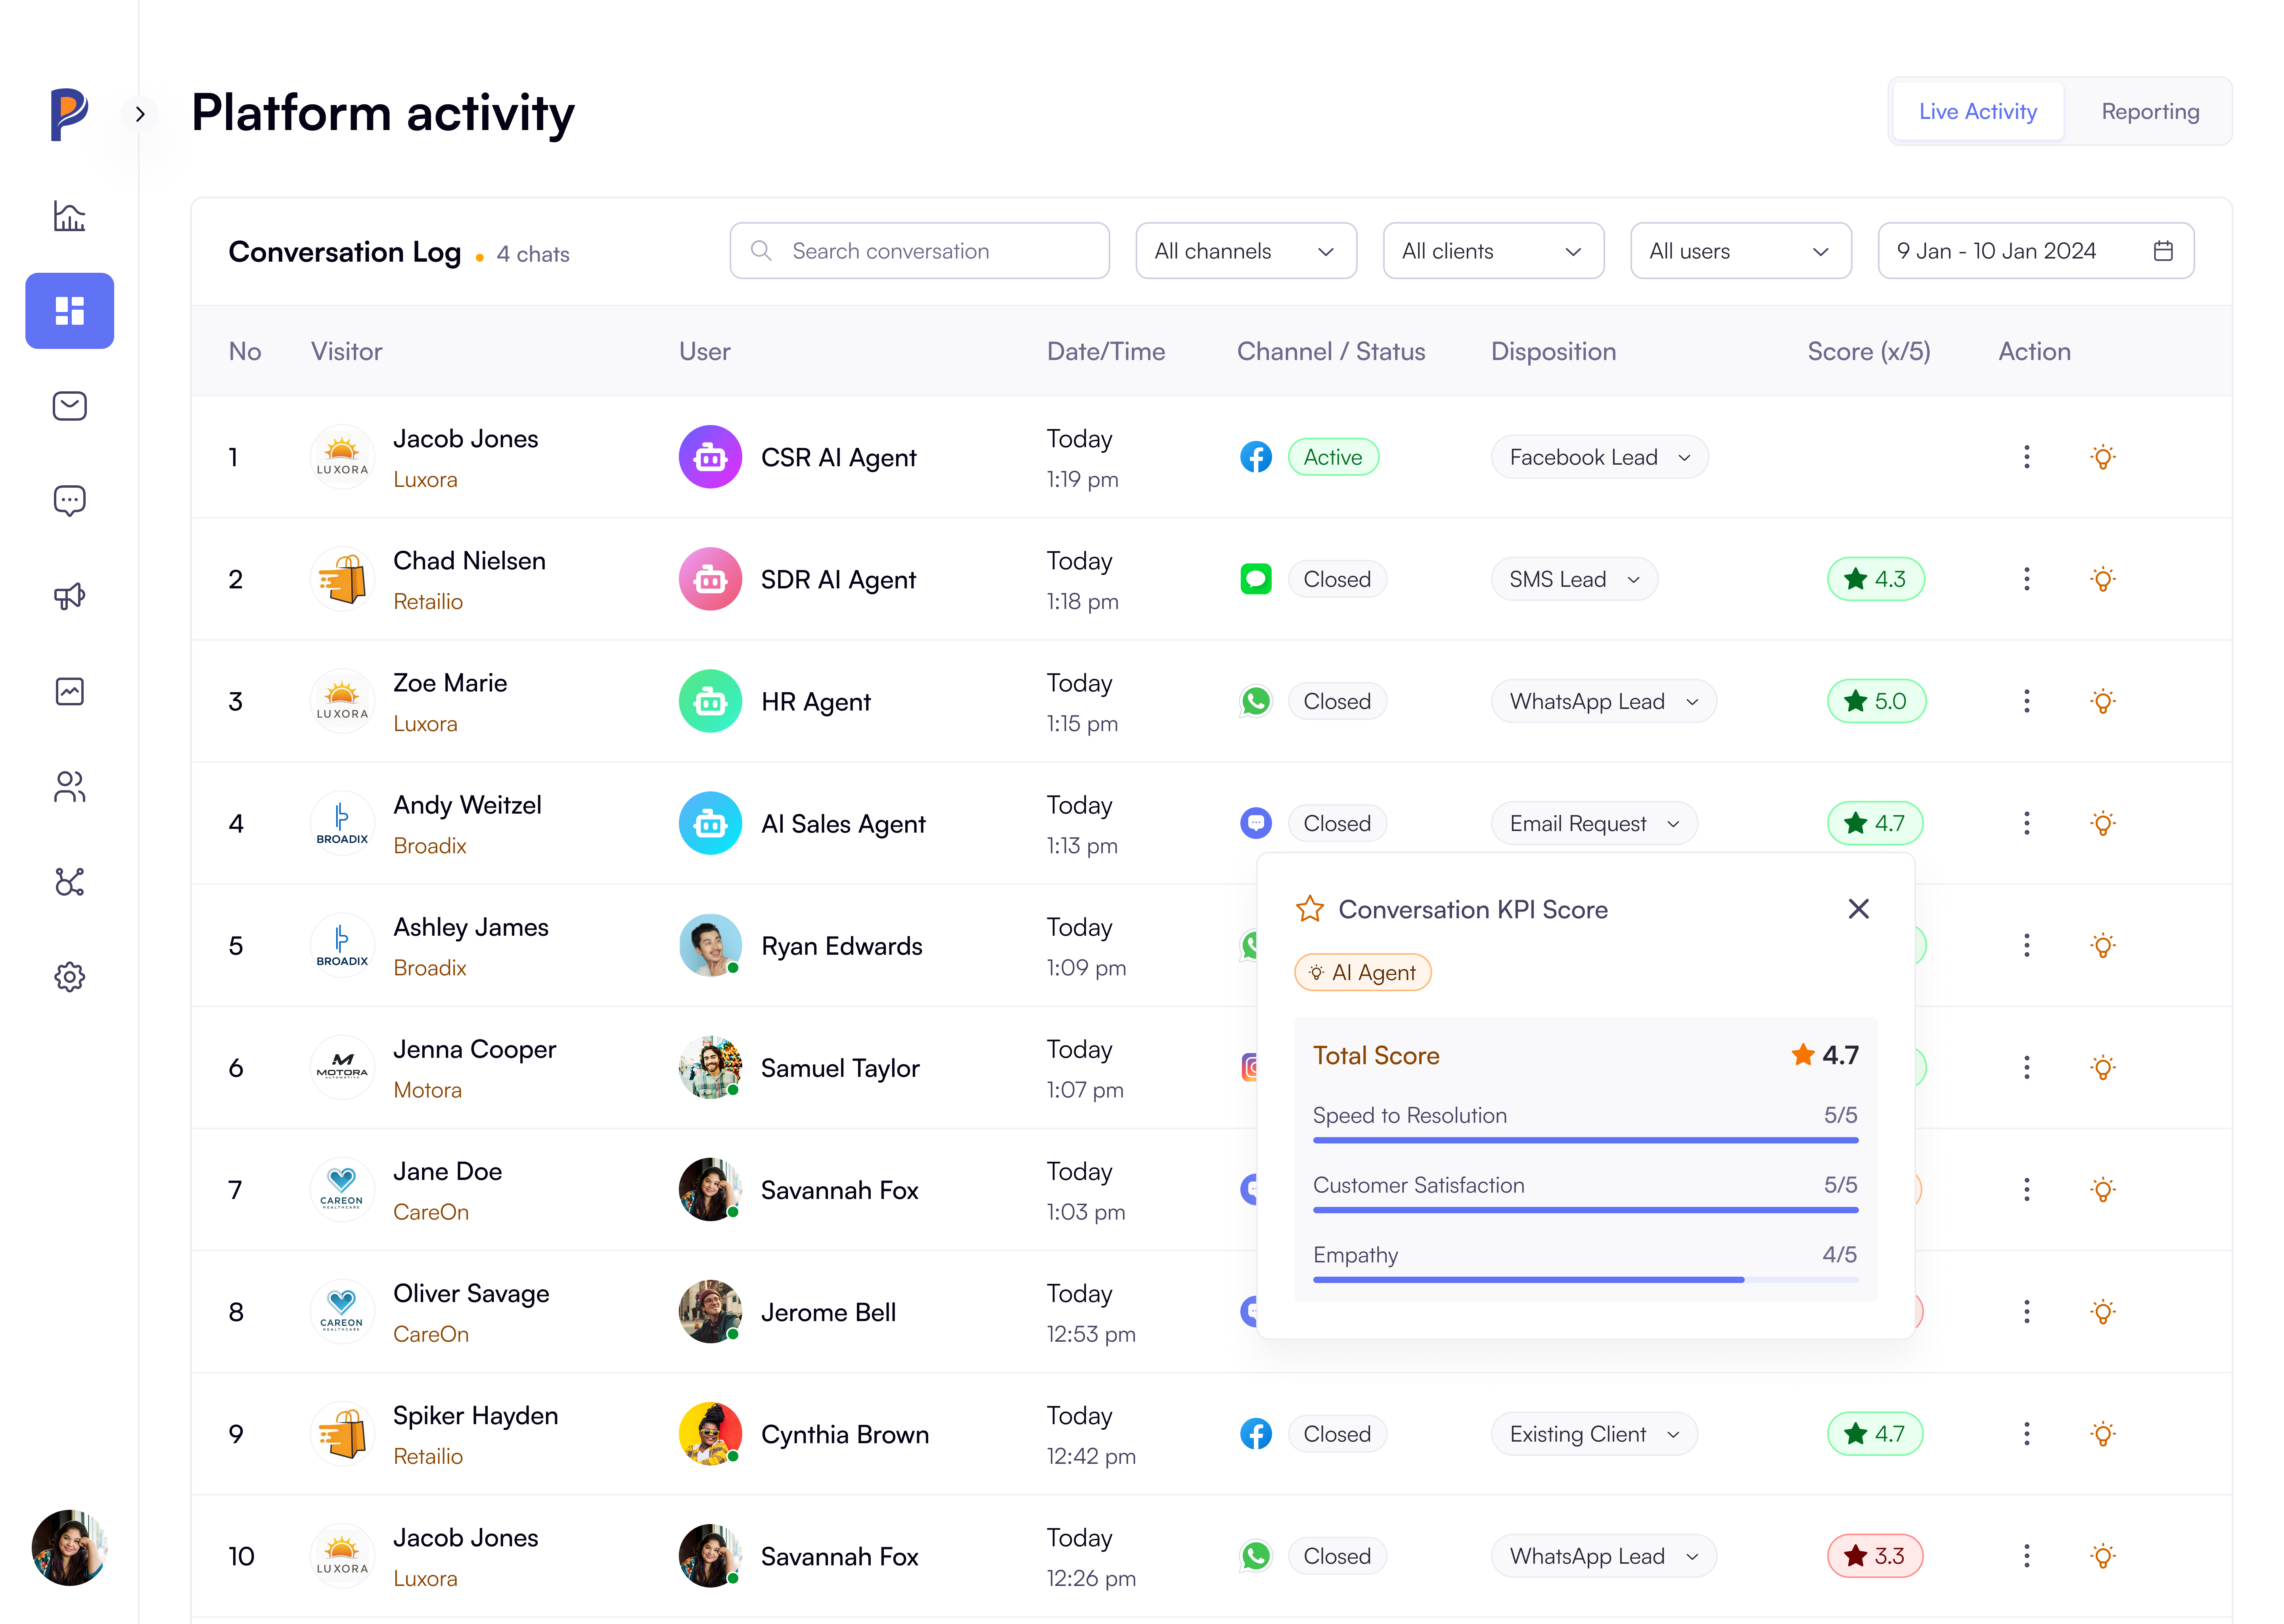Open the email inbox sidebar icon
Viewport: 2284px width, 1624px height.
(x=69, y=406)
